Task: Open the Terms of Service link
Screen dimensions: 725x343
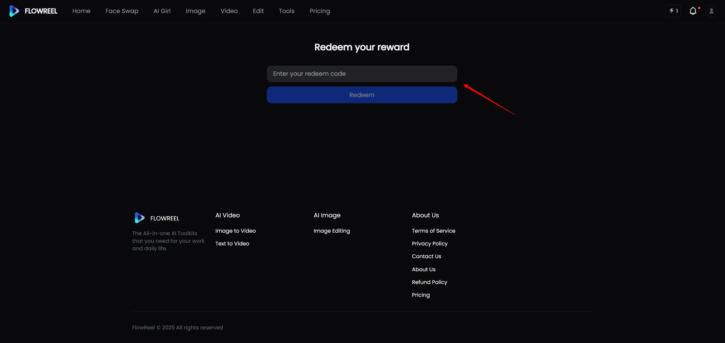Action: coord(434,231)
